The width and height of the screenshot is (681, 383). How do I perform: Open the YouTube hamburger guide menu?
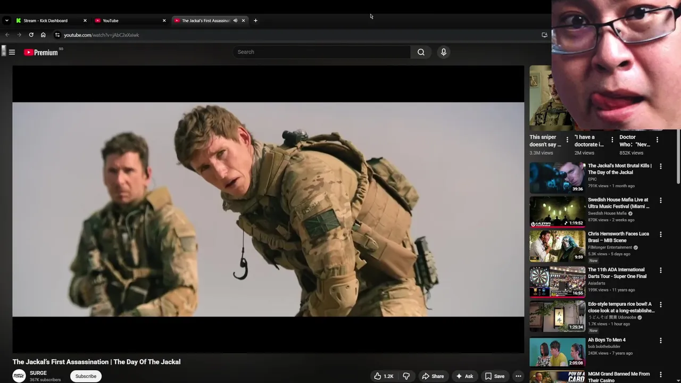[x=12, y=52]
